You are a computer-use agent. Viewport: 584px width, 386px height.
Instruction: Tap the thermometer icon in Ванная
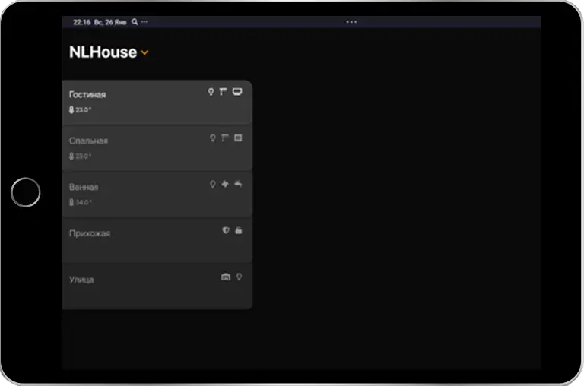pos(71,202)
